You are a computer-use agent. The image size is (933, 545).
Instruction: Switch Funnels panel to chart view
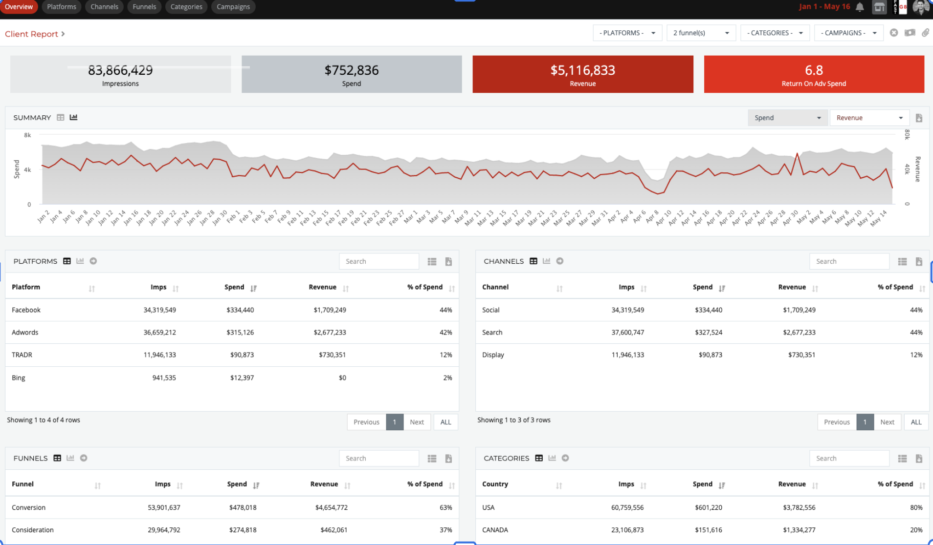click(x=70, y=458)
